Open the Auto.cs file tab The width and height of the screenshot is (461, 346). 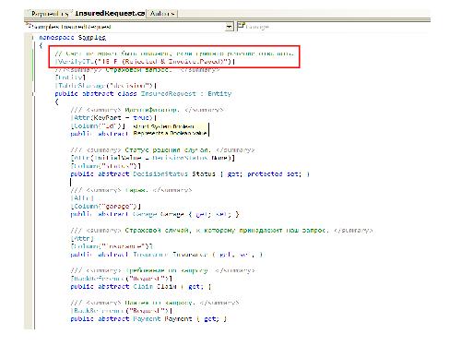point(162,14)
